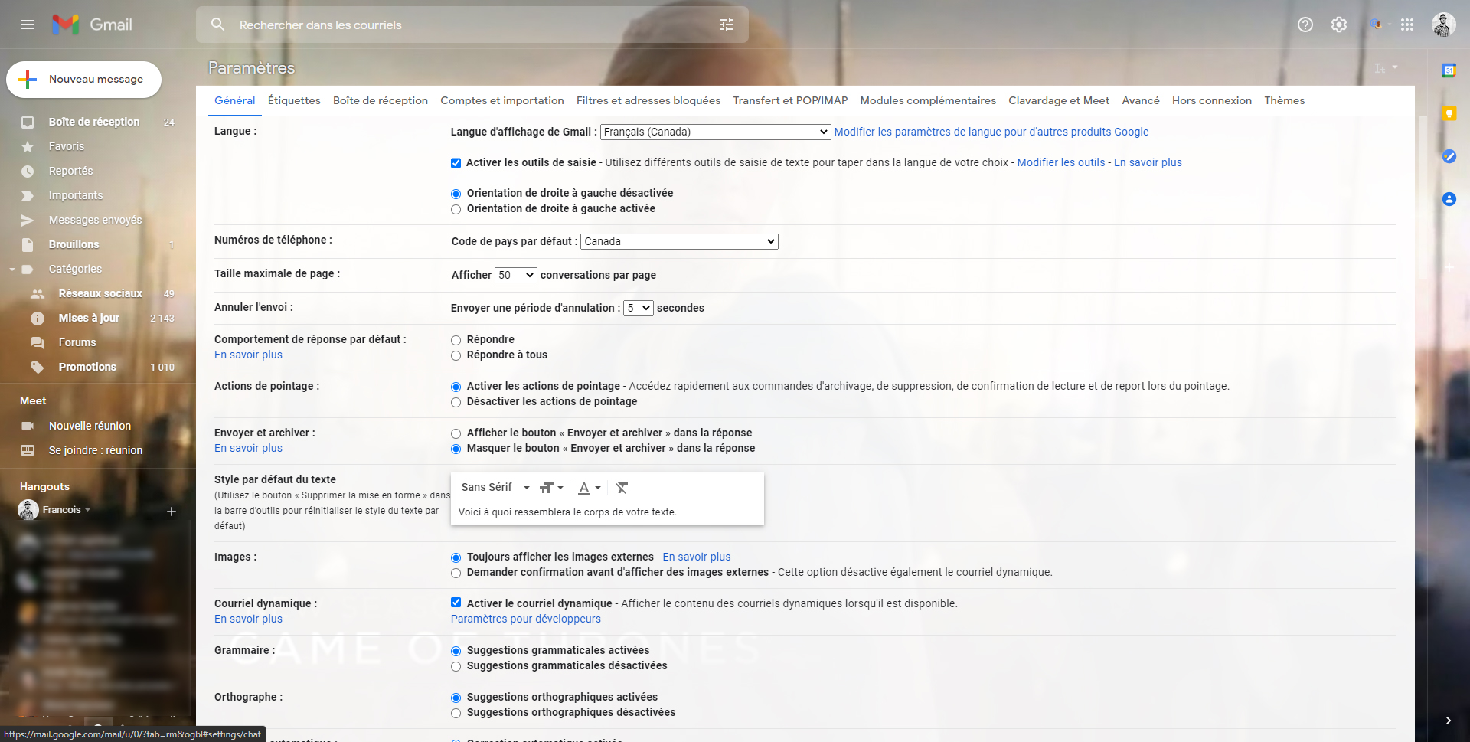
Task: Click the Messages envoyés arrow icon
Action: 28,220
